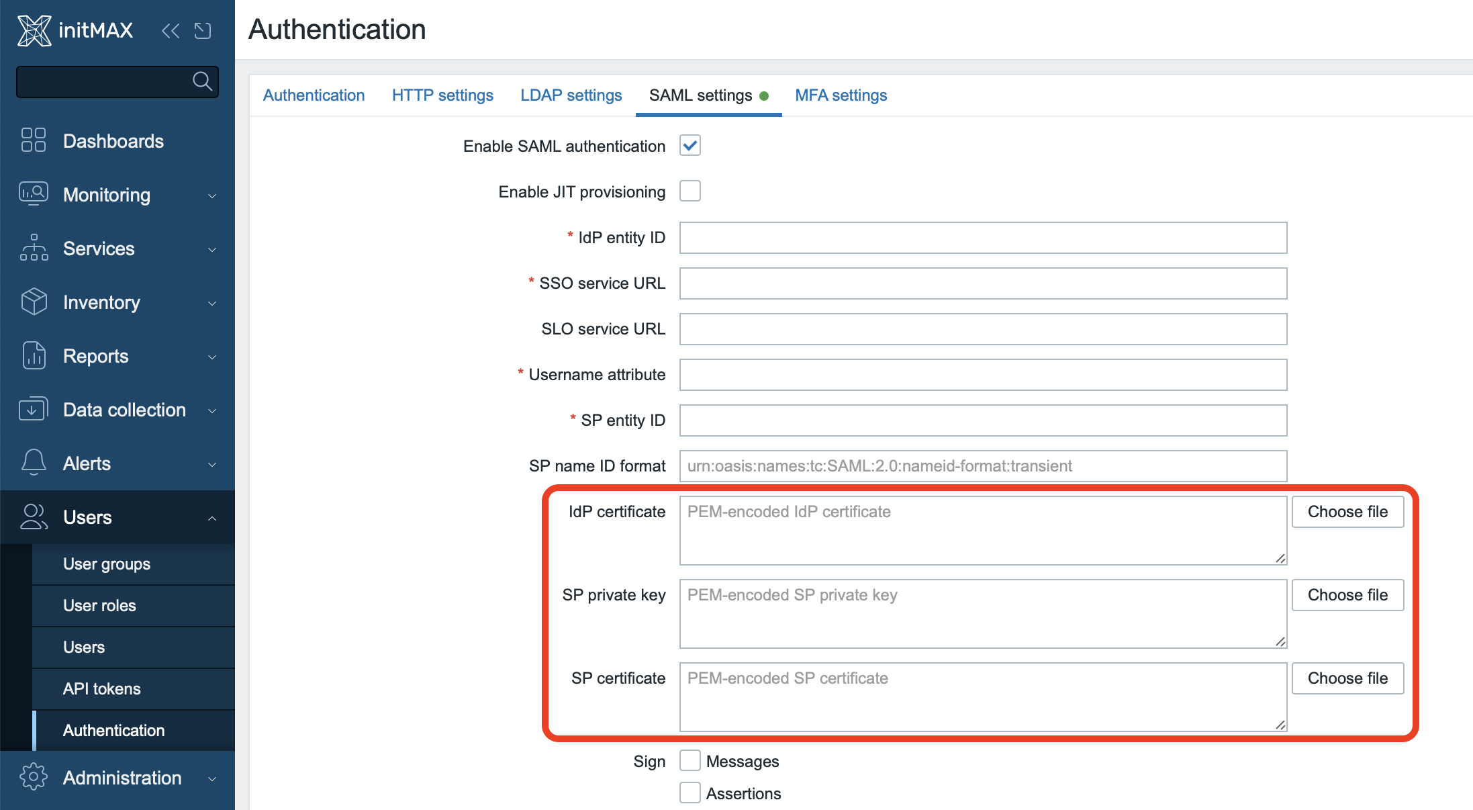Collapse sidebar with double-chevron icon

coord(171,30)
